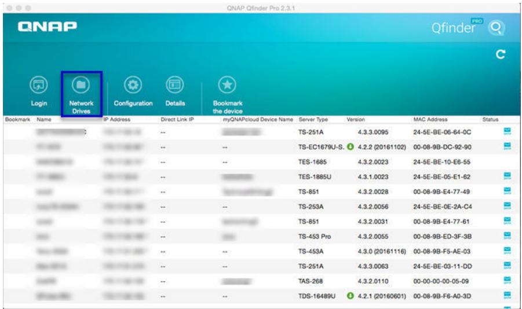Image resolution: width=522 pixels, height=309 pixels.
Task: Click MAC address 00-00-00-00-05-09
Action: 441,281
